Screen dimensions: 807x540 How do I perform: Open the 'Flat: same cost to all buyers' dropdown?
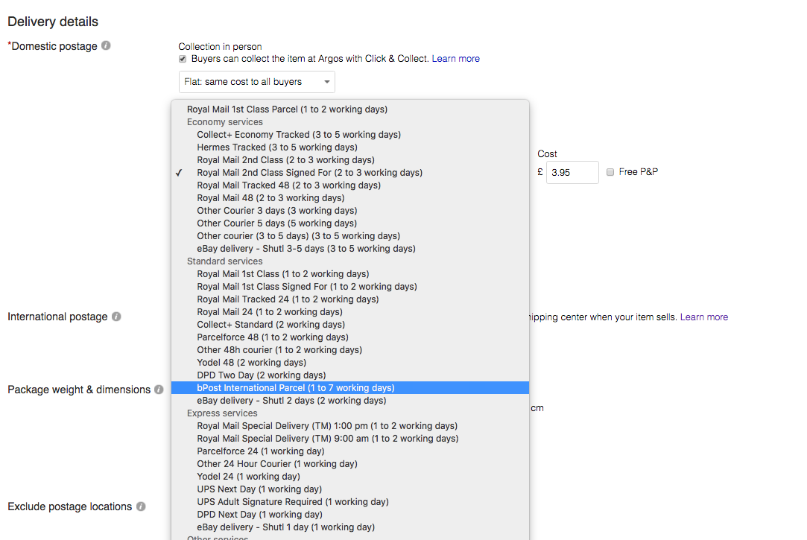coord(257,82)
